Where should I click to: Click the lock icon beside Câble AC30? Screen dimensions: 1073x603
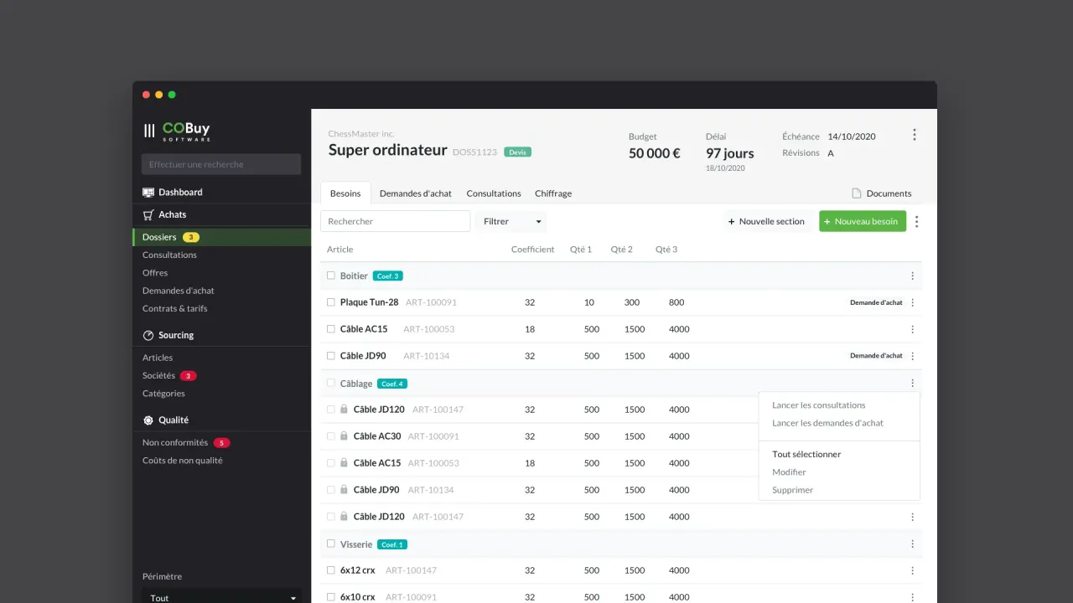click(x=344, y=436)
